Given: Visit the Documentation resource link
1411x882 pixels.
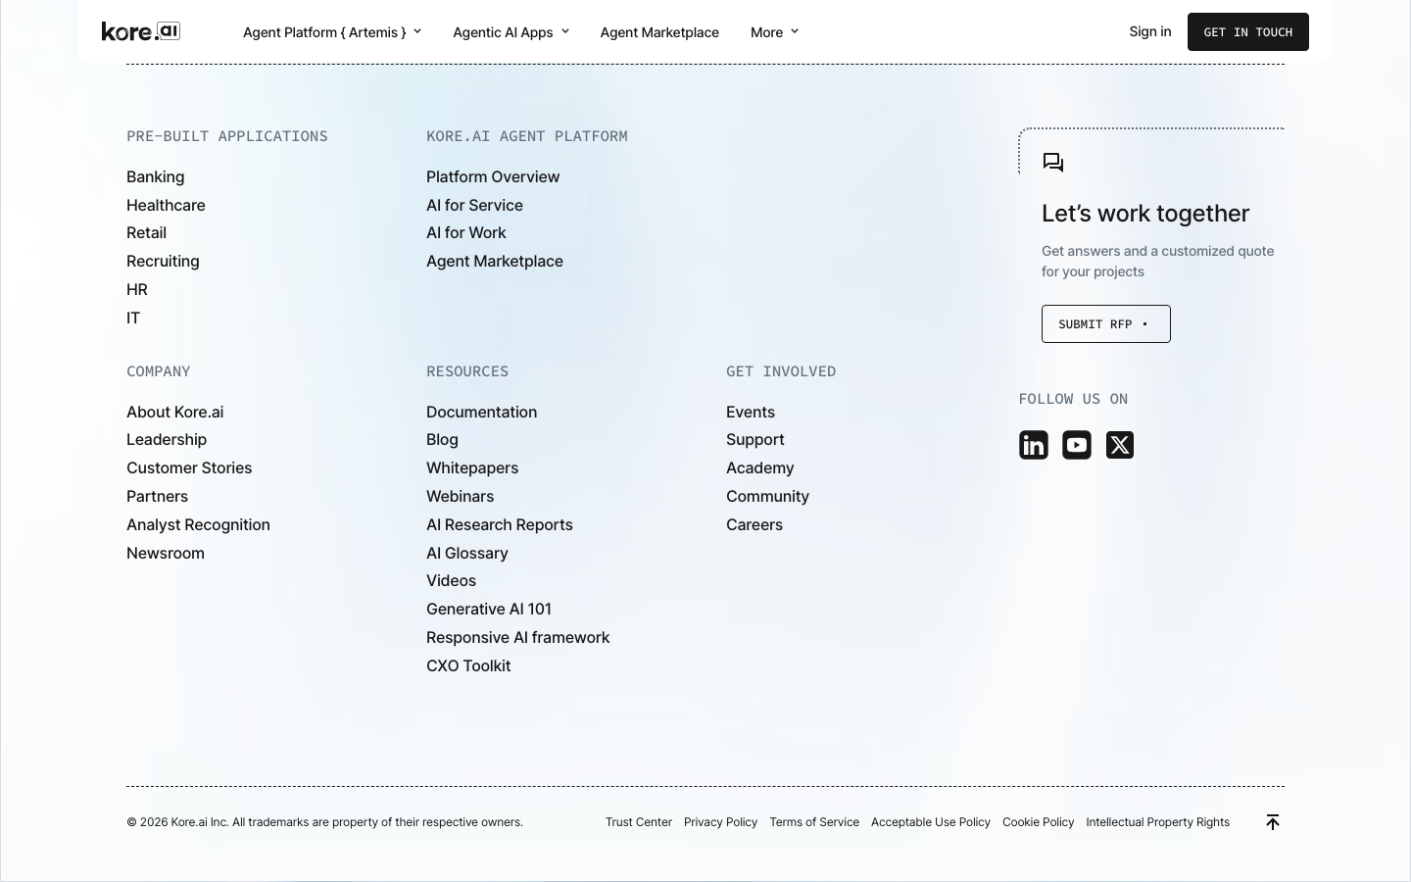Looking at the screenshot, I should click(x=481, y=412).
